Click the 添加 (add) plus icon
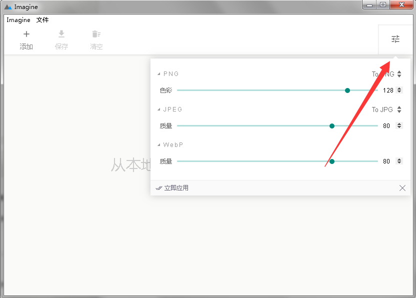Image resolution: width=416 pixels, height=298 pixels. coord(26,34)
